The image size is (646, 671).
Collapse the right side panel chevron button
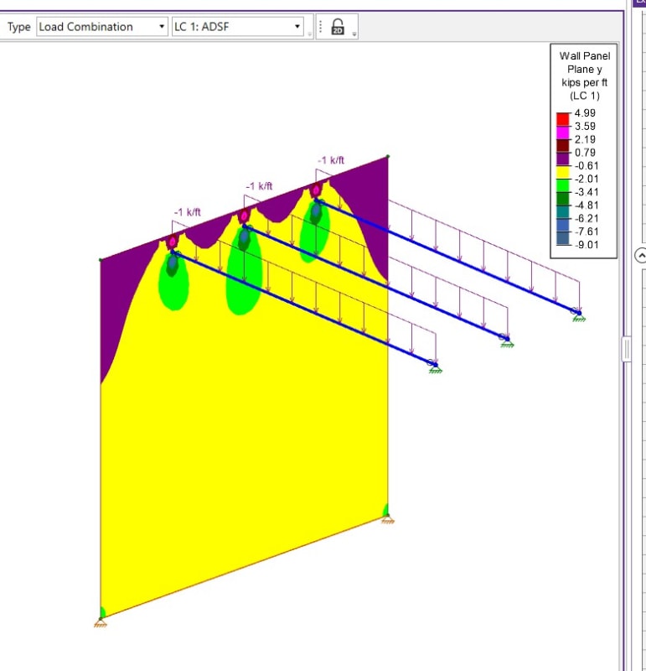[x=640, y=256]
